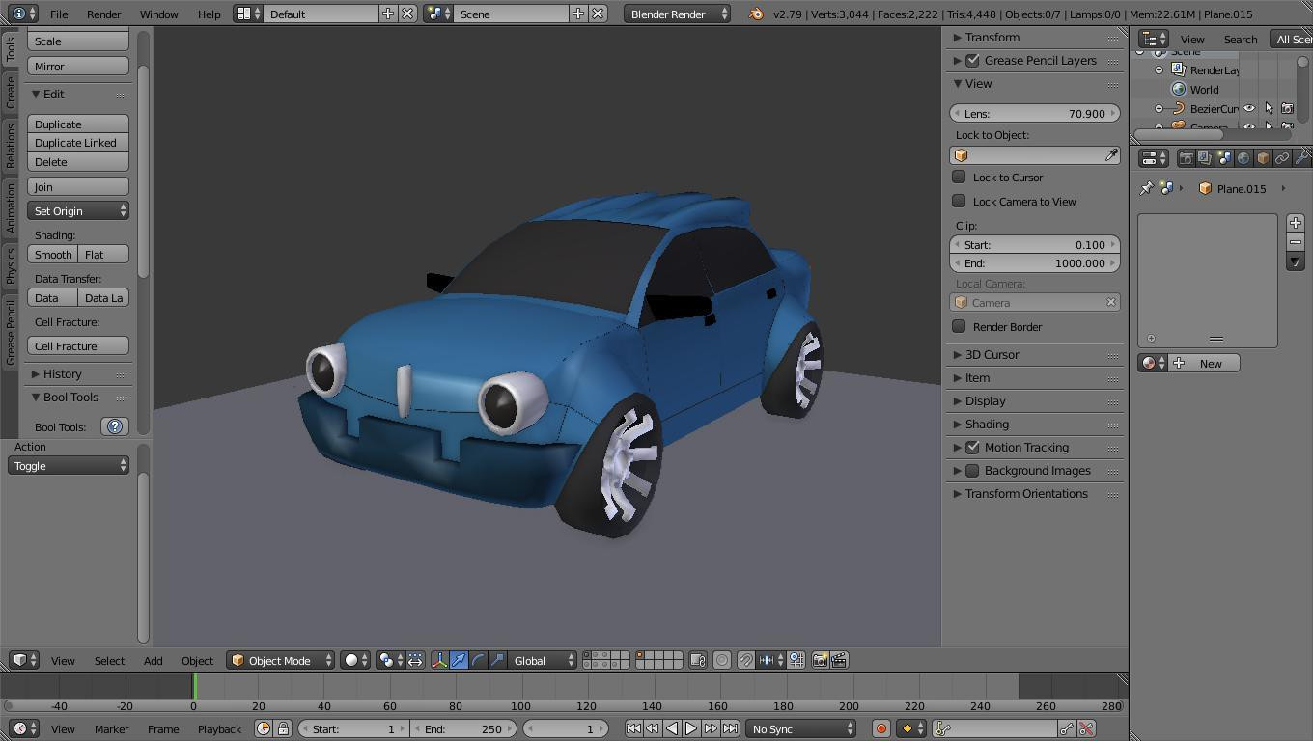
Task: Open the Playback menu in timeline
Action: click(x=219, y=728)
